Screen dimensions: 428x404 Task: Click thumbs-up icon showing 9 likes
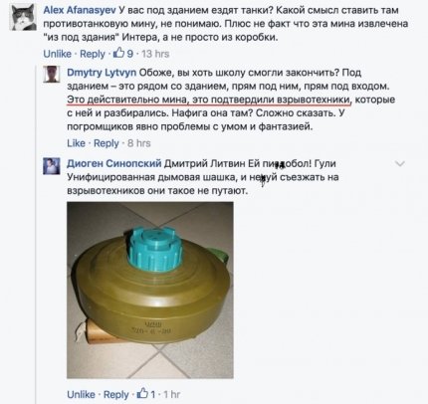119,53
